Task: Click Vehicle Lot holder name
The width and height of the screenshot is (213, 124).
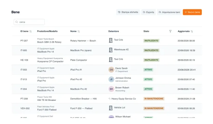Action: tap(119, 108)
